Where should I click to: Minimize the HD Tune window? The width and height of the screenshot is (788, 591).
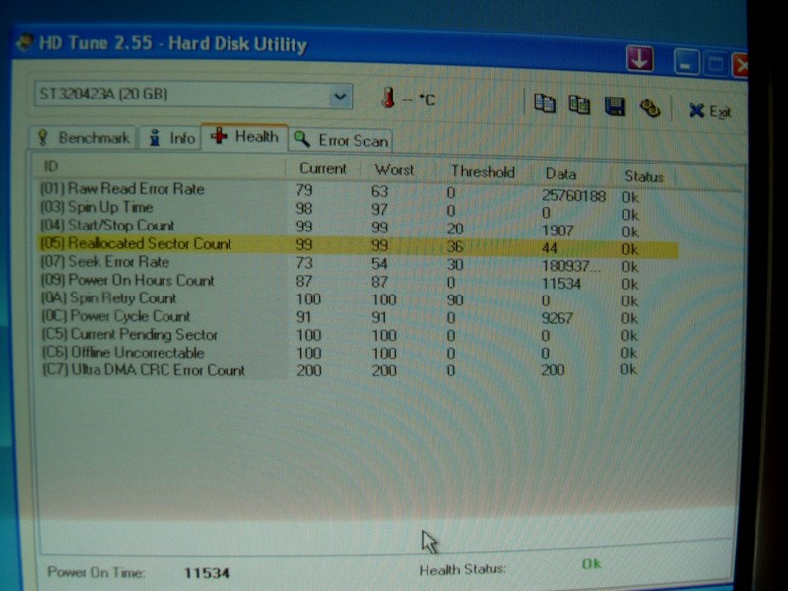[686, 62]
